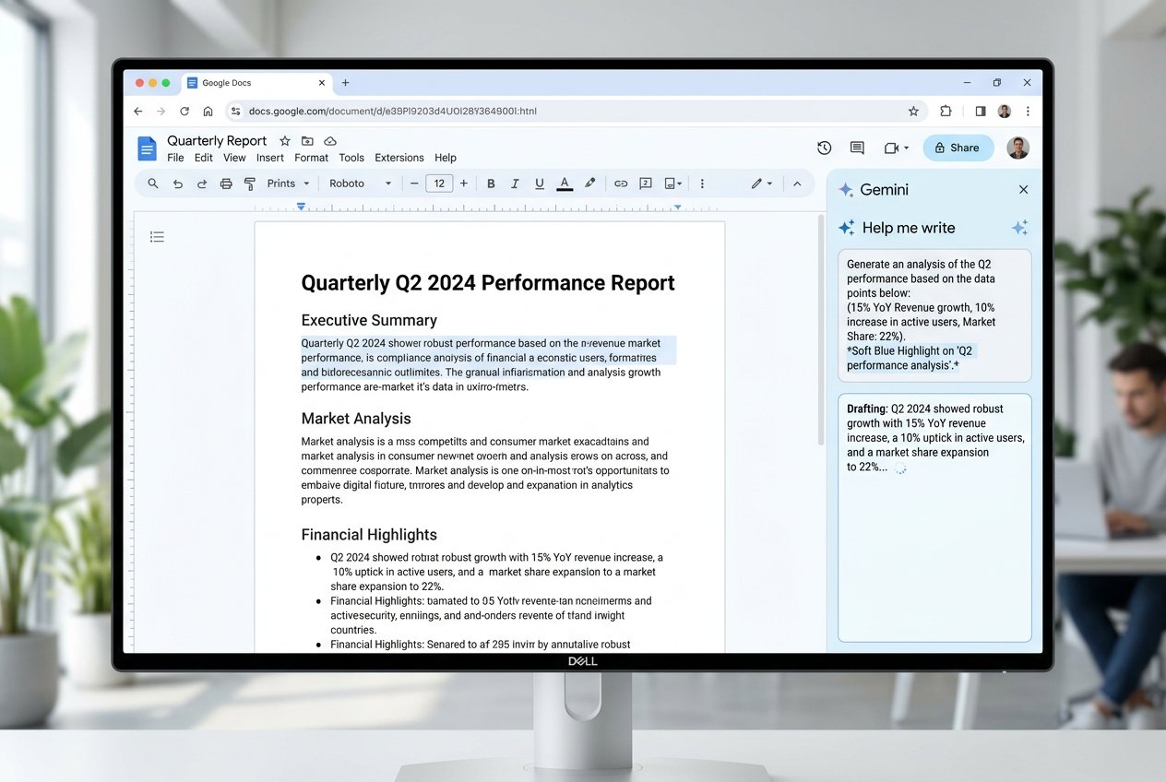Open the comment history icon
Image resolution: width=1166 pixels, height=782 pixels.
point(857,148)
